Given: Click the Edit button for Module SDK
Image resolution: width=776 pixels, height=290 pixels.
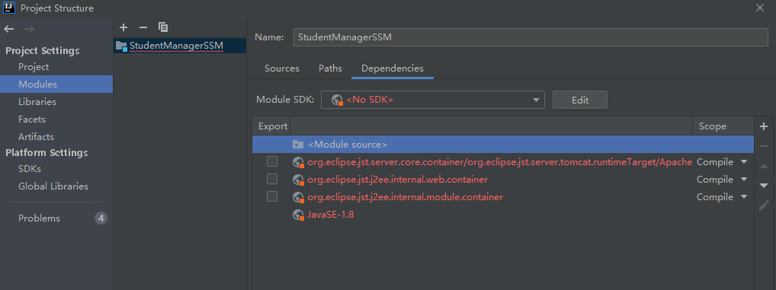Looking at the screenshot, I should coord(580,100).
